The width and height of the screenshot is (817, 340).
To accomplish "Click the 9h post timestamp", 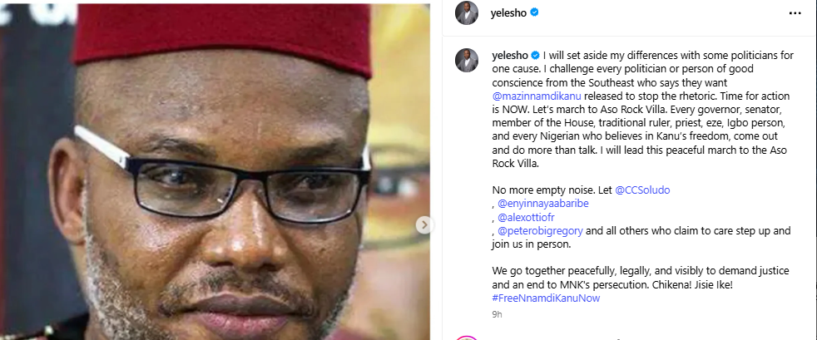I will point(497,314).
